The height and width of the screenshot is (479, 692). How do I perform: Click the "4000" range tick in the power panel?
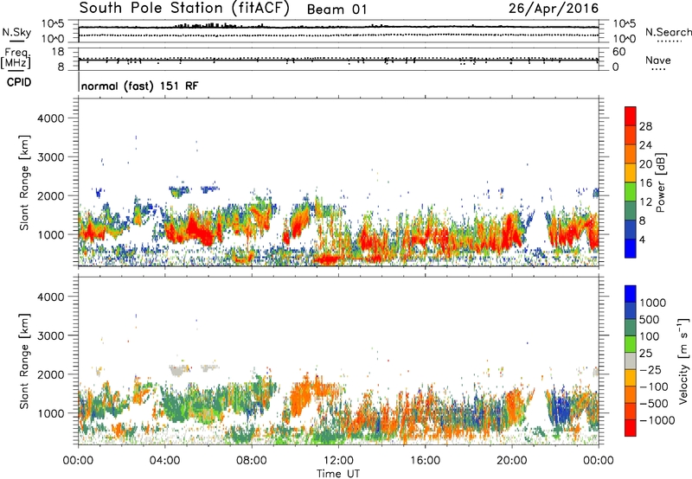coord(50,118)
